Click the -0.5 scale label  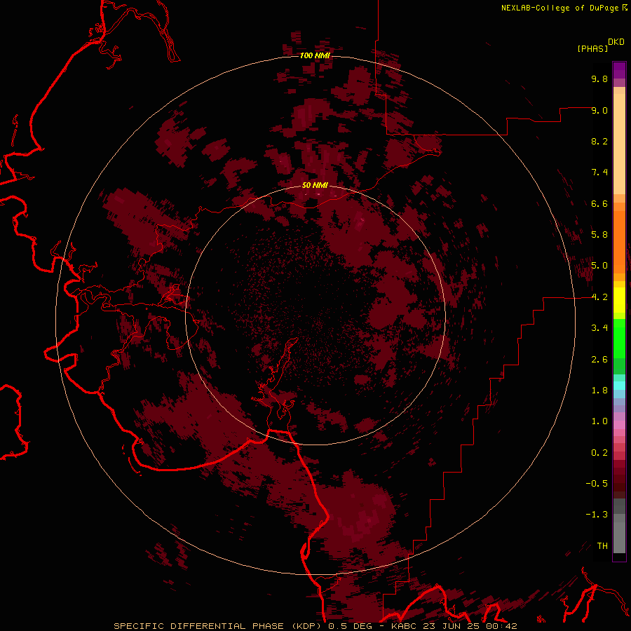click(x=597, y=484)
